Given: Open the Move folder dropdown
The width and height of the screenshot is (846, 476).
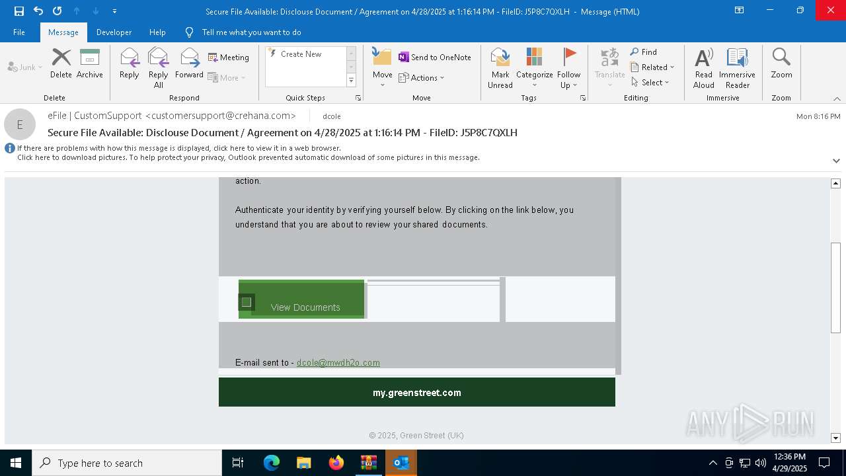Looking at the screenshot, I should click(382, 67).
